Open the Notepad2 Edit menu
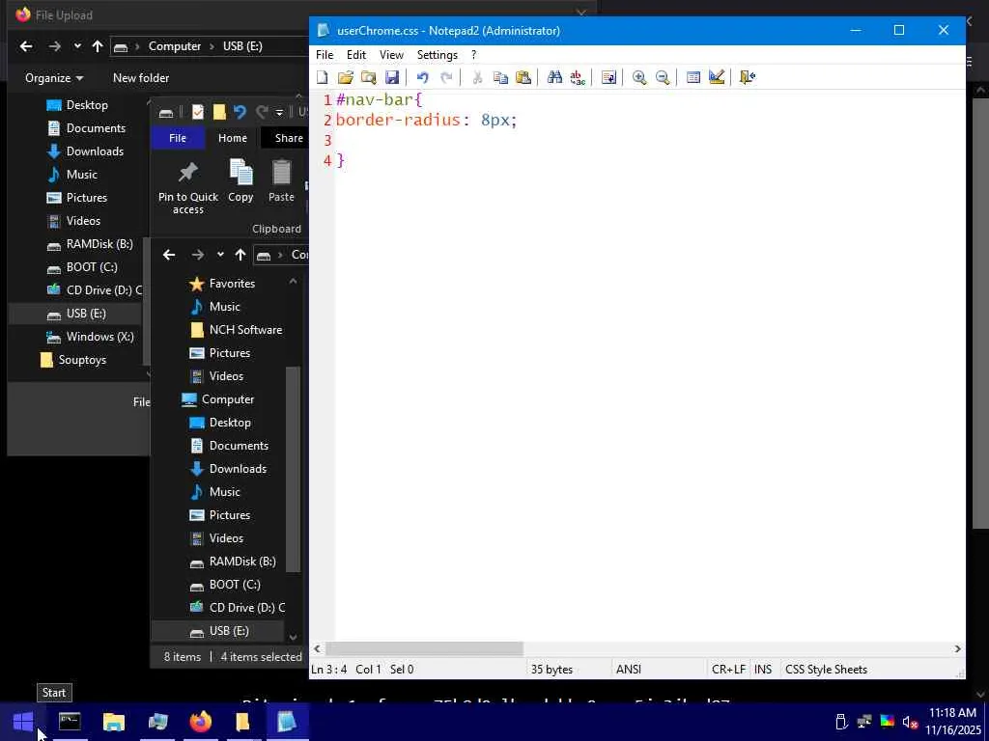The image size is (989, 741). 356,55
